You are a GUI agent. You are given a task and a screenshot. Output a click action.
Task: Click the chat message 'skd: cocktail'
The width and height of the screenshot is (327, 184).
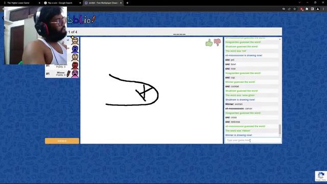[232, 86]
